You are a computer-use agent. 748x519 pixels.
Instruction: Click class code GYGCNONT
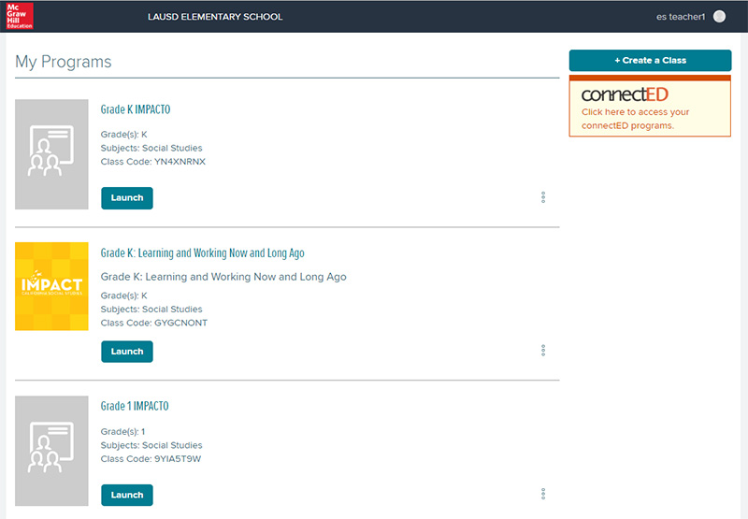tap(180, 323)
